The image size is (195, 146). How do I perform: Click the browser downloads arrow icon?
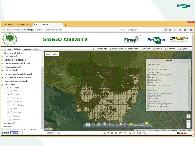pos(175,30)
